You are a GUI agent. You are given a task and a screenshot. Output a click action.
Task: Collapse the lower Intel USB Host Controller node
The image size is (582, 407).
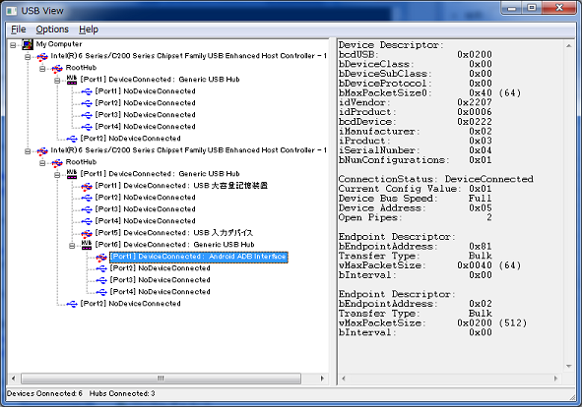tap(28, 151)
